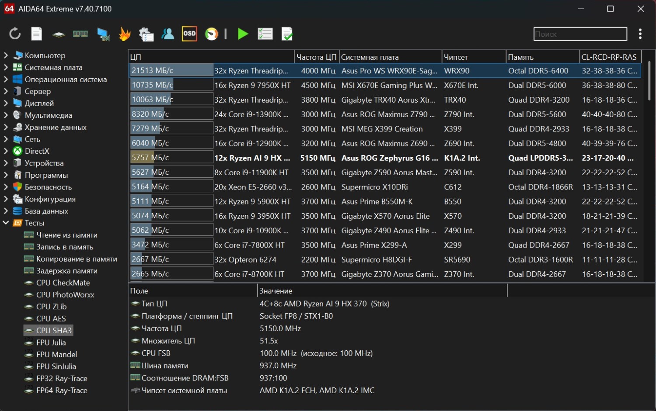
Task: Open the System Stability Test flame icon
Action: pos(125,34)
